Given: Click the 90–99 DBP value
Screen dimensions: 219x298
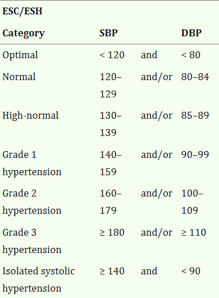Looking at the screenshot, I should click(x=195, y=154).
